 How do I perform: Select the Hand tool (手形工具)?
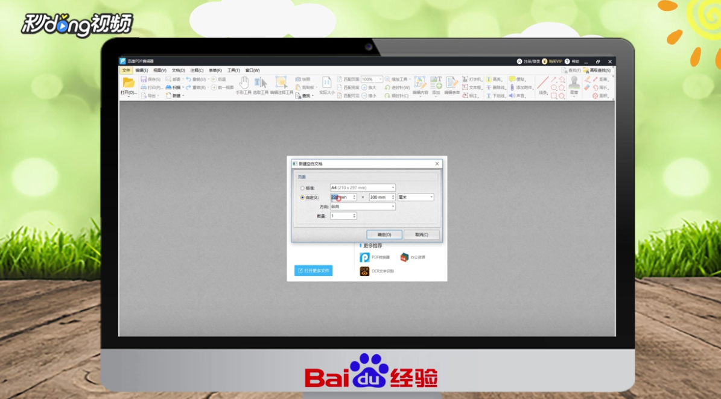(244, 81)
